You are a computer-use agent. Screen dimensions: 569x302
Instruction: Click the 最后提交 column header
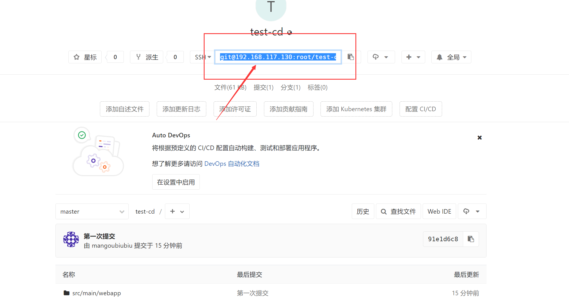(x=249, y=274)
